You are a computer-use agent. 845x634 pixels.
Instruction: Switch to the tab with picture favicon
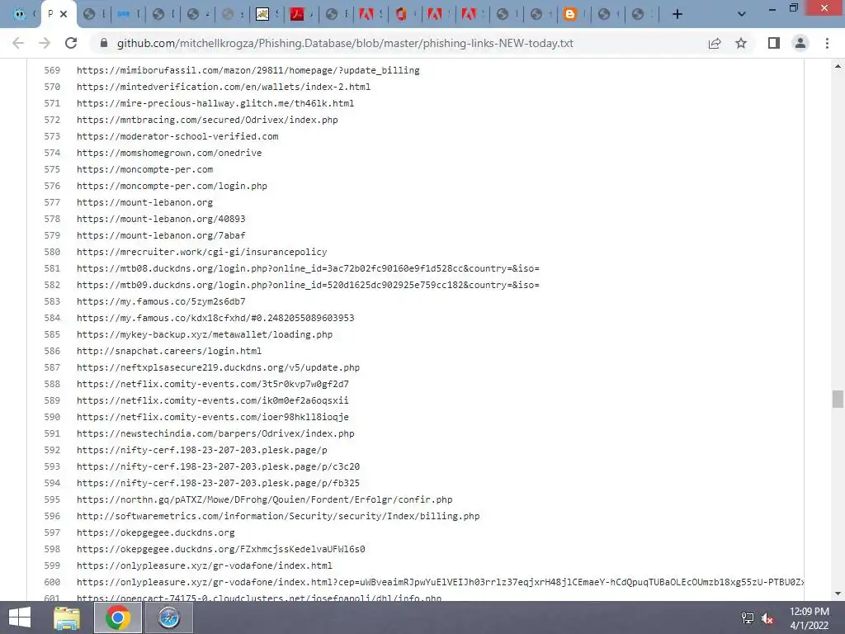pos(262,15)
